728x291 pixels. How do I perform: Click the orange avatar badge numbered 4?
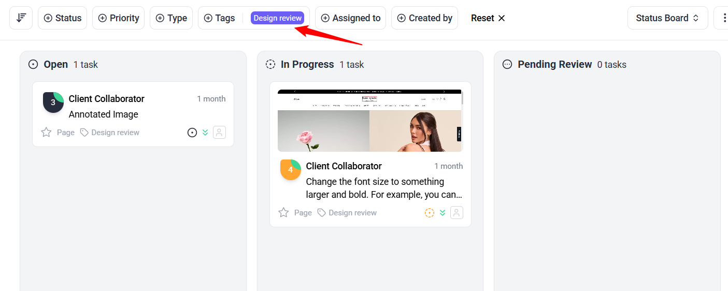click(x=290, y=169)
